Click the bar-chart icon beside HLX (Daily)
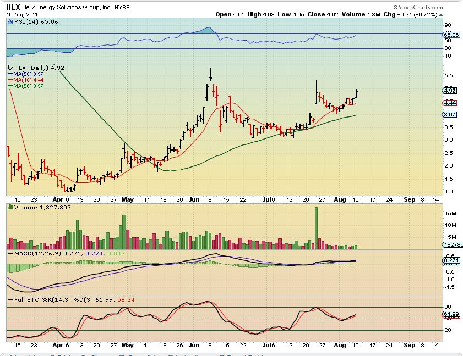 (x=10, y=68)
